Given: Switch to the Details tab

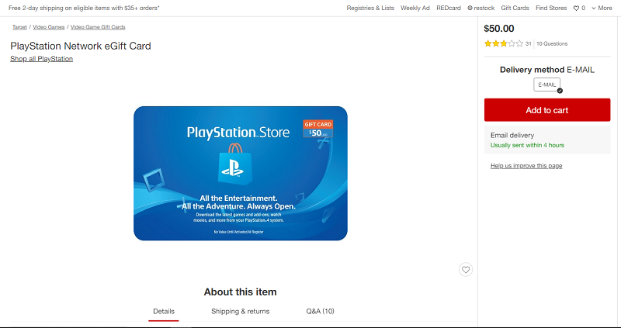Looking at the screenshot, I should point(164,311).
